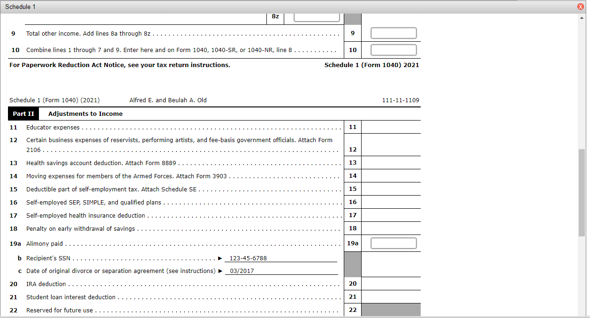The width and height of the screenshot is (590, 318).
Task: Click the student loan interest line 21 cell
Action: coord(391,296)
